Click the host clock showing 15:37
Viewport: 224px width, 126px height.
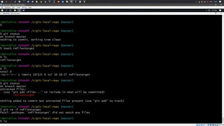(216, 2)
